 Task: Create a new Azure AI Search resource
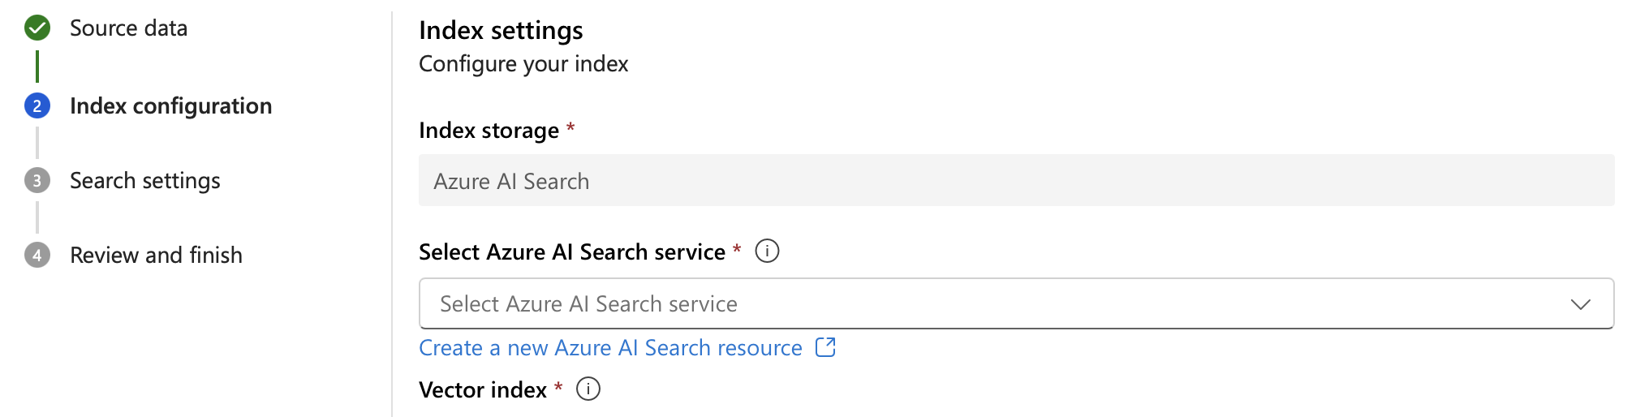pos(610,348)
